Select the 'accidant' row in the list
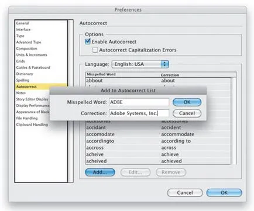The height and width of the screenshot is (211, 254). (158, 127)
